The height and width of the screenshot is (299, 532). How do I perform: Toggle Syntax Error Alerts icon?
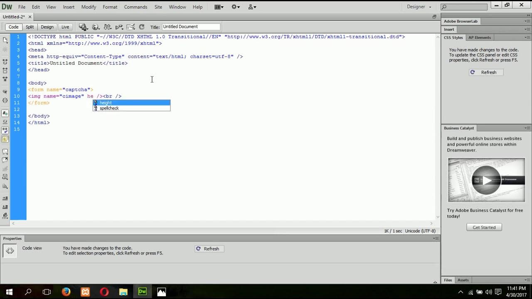(x=5, y=139)
